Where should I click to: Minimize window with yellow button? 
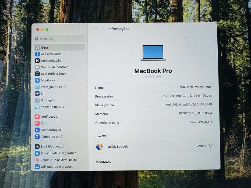42,30
